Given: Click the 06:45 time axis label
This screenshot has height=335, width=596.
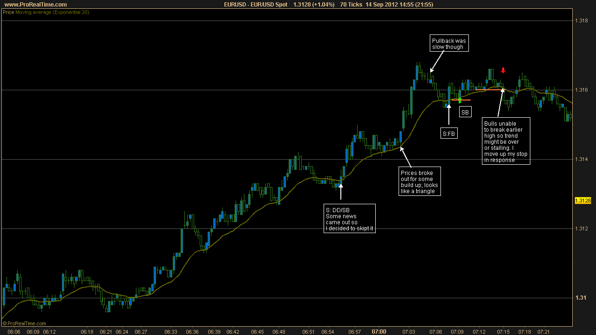Looking at the screenshot, I should tap(257, 332).
